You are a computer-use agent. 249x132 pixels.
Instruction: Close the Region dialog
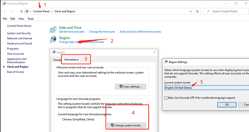154,52
